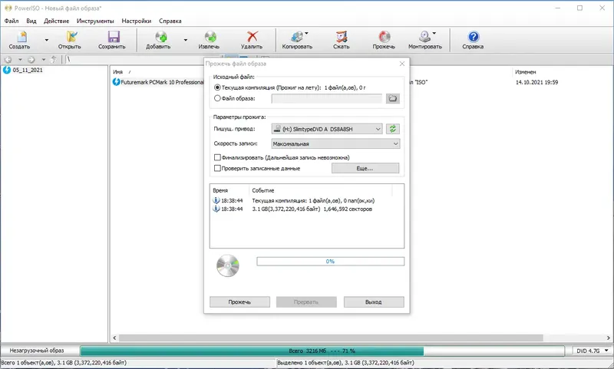
Task: Select Текущая компиляция radio button
Action: pyautogui.click(x=217, y=87)
